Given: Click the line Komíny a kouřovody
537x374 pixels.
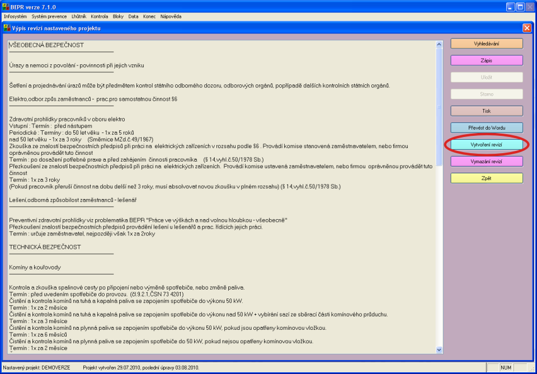Looking at the screenshot, I should (x=35, y=267).
